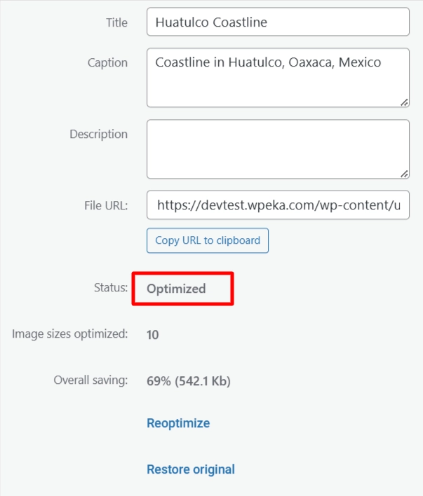
Task: Click the Title field label
Action: (x=116, y=23)
